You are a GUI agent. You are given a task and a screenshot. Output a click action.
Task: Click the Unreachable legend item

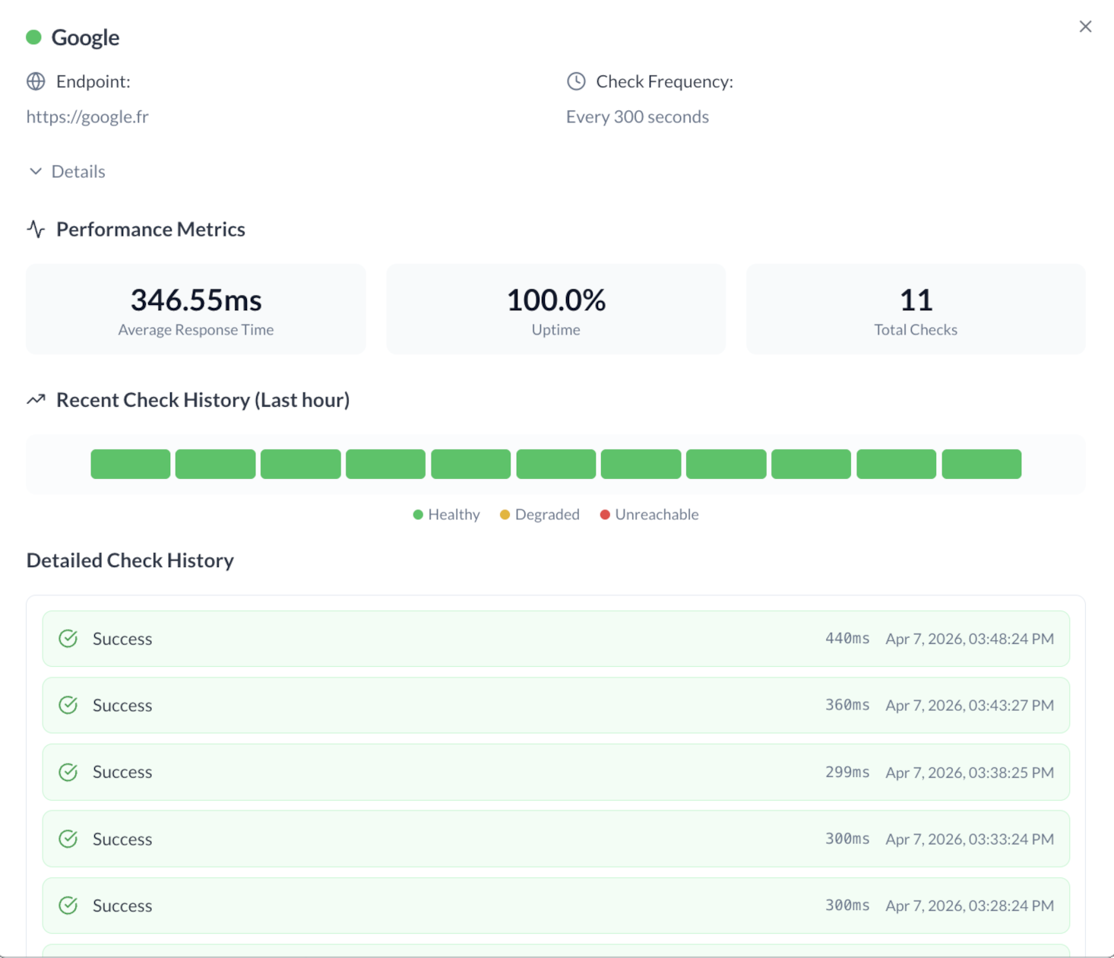(x=649, y=515)
